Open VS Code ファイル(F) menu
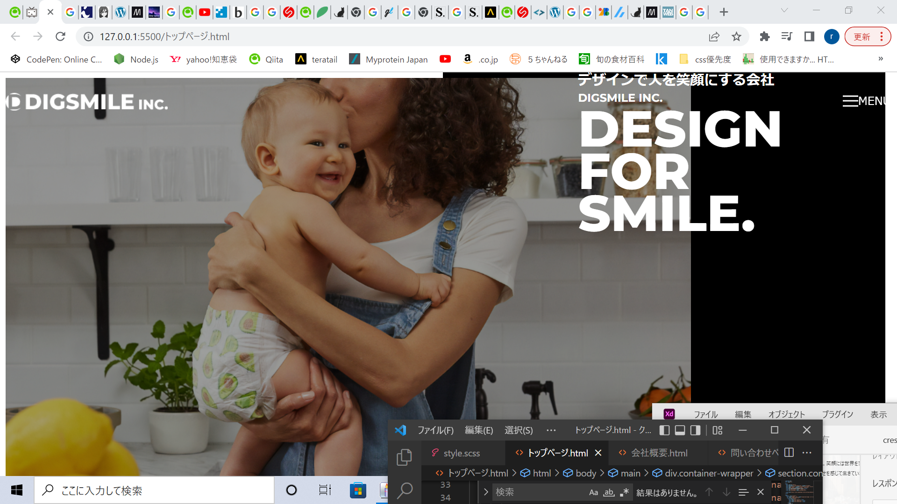 click(435, 430)
